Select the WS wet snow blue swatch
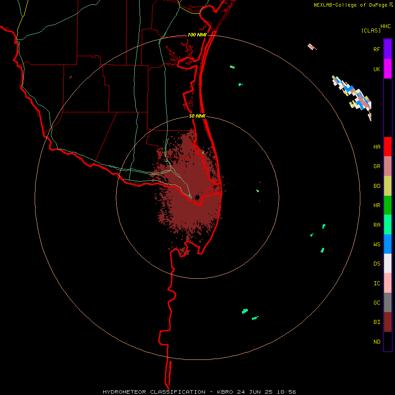 tap(388, 244)
